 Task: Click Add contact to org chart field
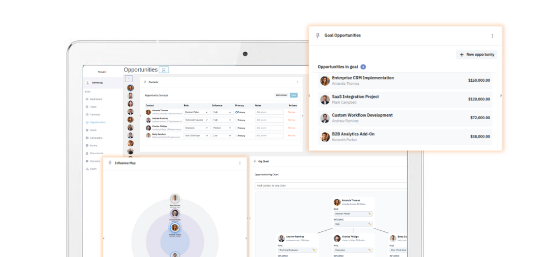pos(331,186)
